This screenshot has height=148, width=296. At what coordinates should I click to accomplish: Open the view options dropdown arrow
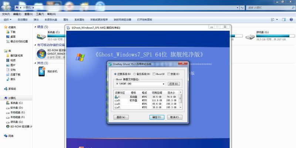pyautogui.click(x=277, y=20)
